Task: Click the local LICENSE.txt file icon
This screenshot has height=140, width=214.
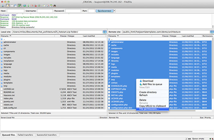Action: pyautogui.click(x=2, y=89)
